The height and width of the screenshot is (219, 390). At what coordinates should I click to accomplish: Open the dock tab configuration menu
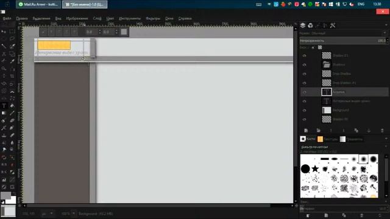[x=386, y=26]
